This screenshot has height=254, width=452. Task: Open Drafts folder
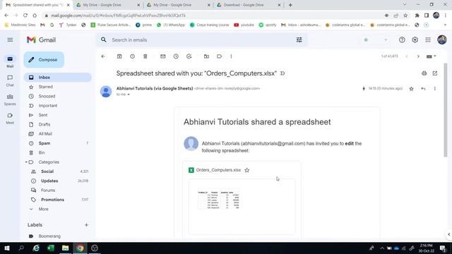(x=44, y=124)
